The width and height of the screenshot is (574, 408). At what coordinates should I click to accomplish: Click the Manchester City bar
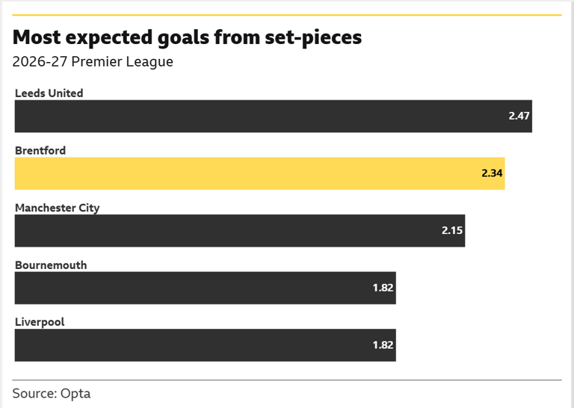tap(240, 231)
